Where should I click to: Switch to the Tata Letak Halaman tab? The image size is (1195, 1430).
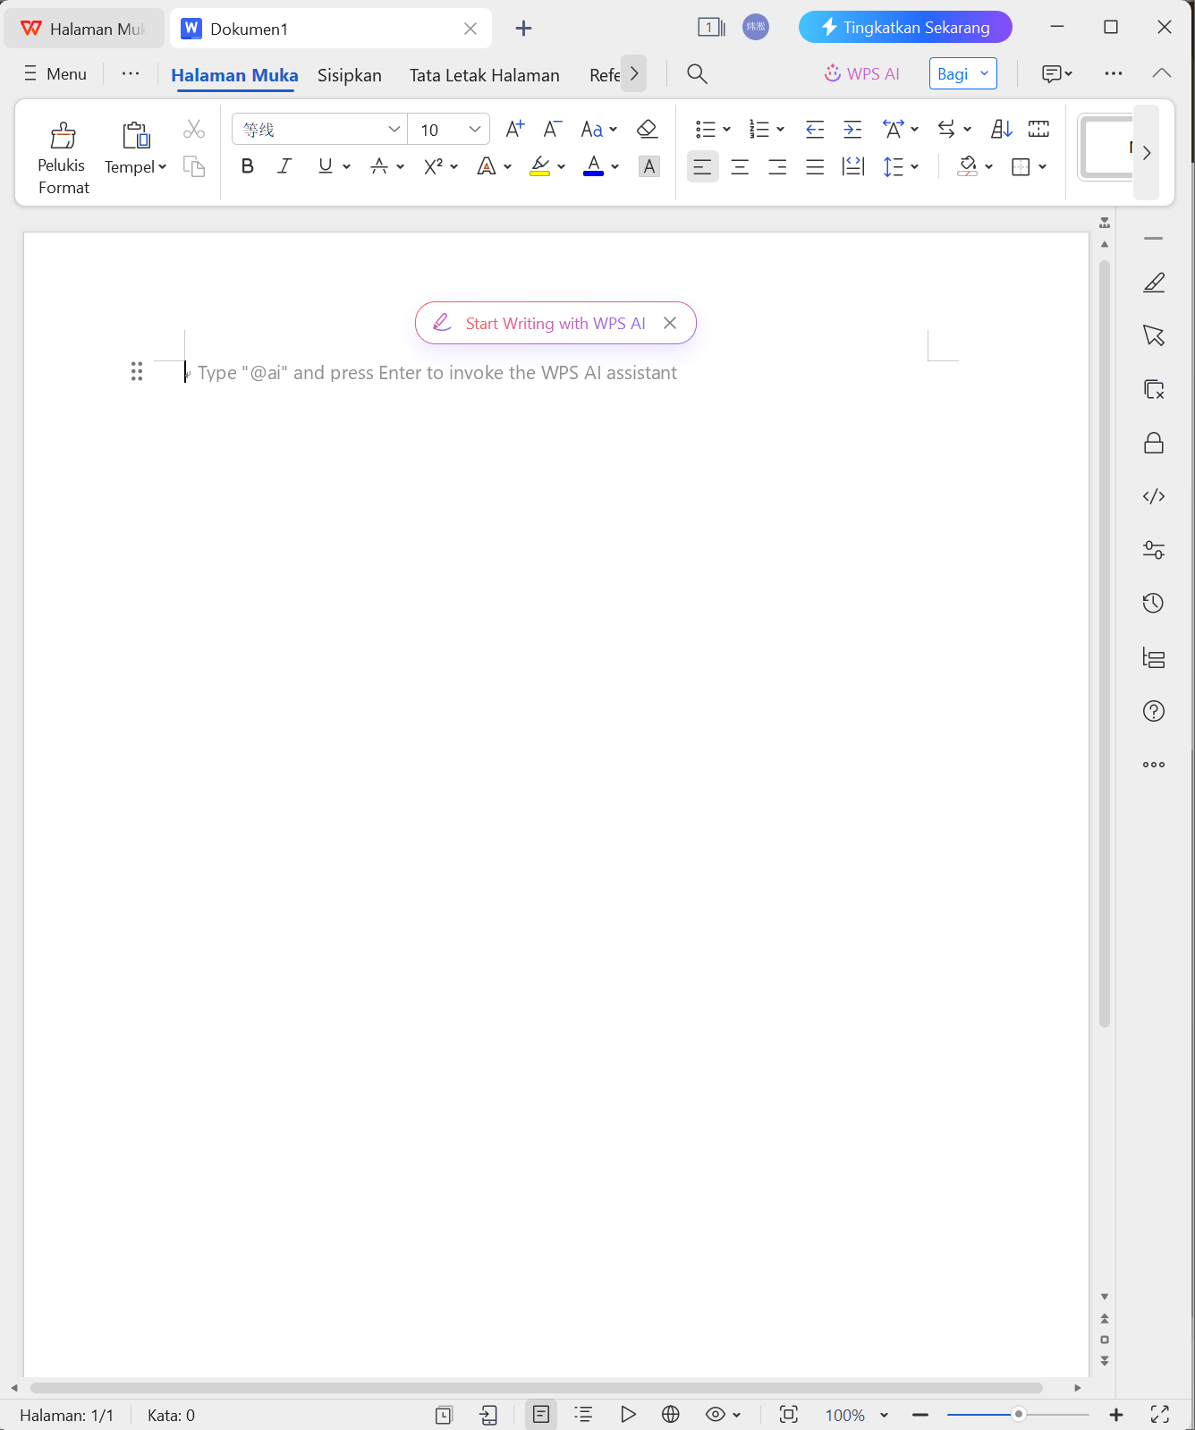(485, 75)
